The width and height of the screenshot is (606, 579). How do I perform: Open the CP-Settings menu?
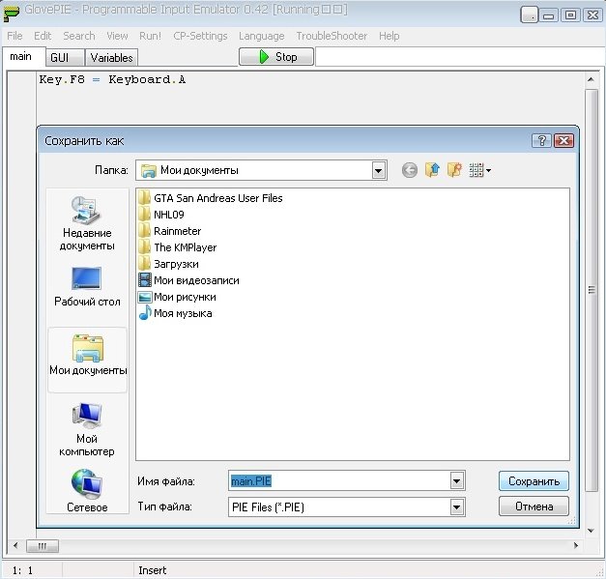coord(200,36)
